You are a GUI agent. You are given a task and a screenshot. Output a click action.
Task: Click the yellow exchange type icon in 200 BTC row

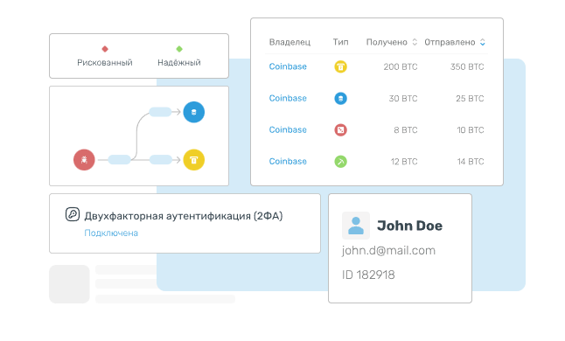click(x=340, y=66)
